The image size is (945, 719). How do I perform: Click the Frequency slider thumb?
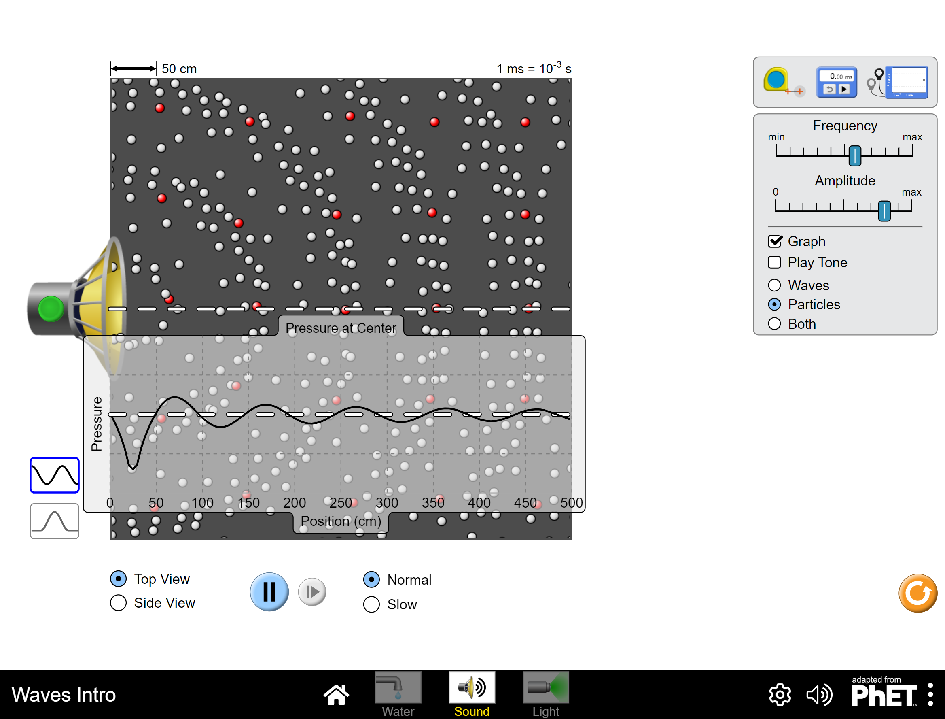(854, 155)
